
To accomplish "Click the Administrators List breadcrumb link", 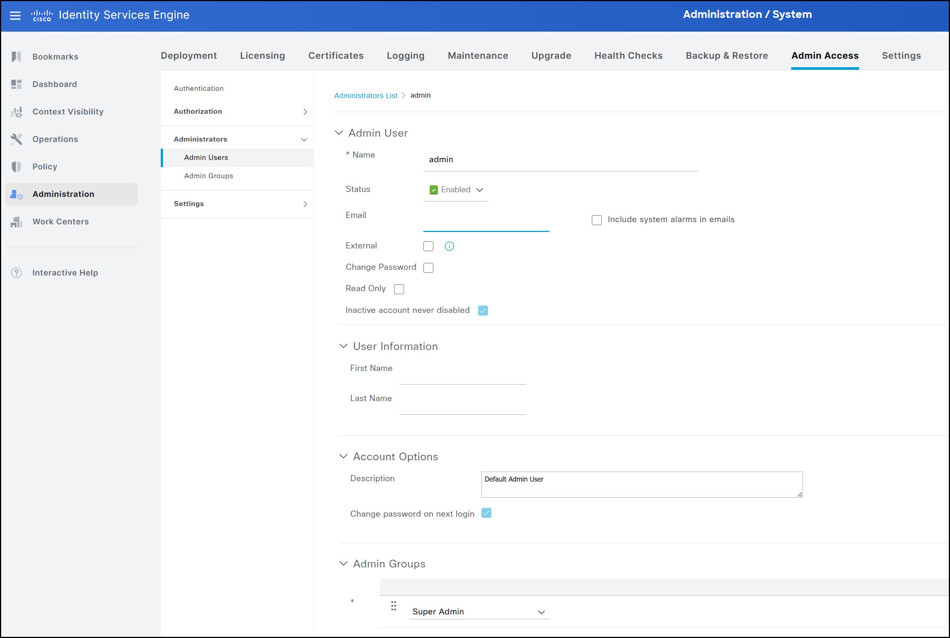I will (x=366, y=96).
